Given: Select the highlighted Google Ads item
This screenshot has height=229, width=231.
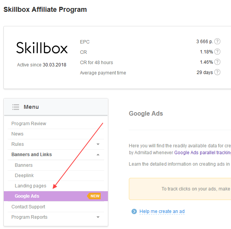Looking at the screenshot, I should (56, 196).
